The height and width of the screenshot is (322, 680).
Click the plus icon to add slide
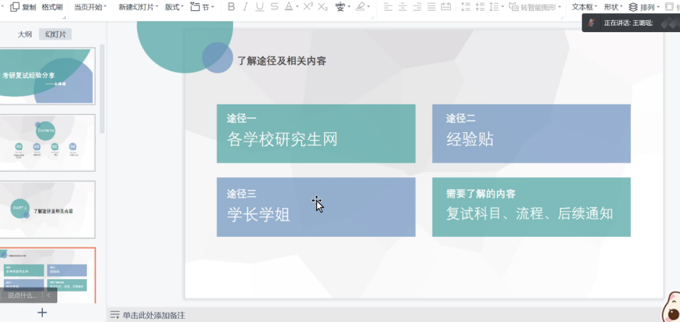point(42,312)
